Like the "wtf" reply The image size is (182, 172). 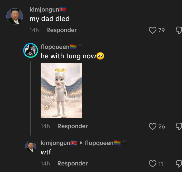153,164
